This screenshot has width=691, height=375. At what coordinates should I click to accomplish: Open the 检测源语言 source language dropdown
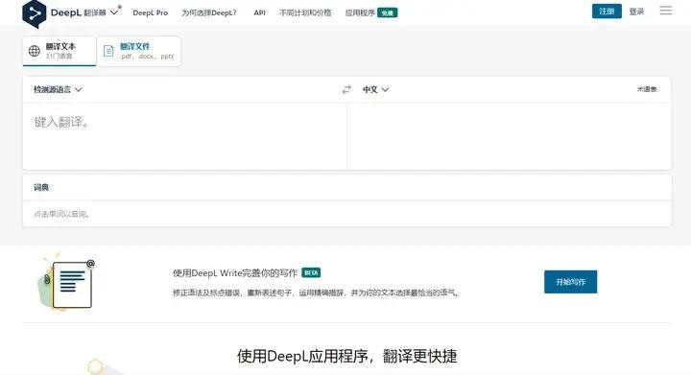58,89
